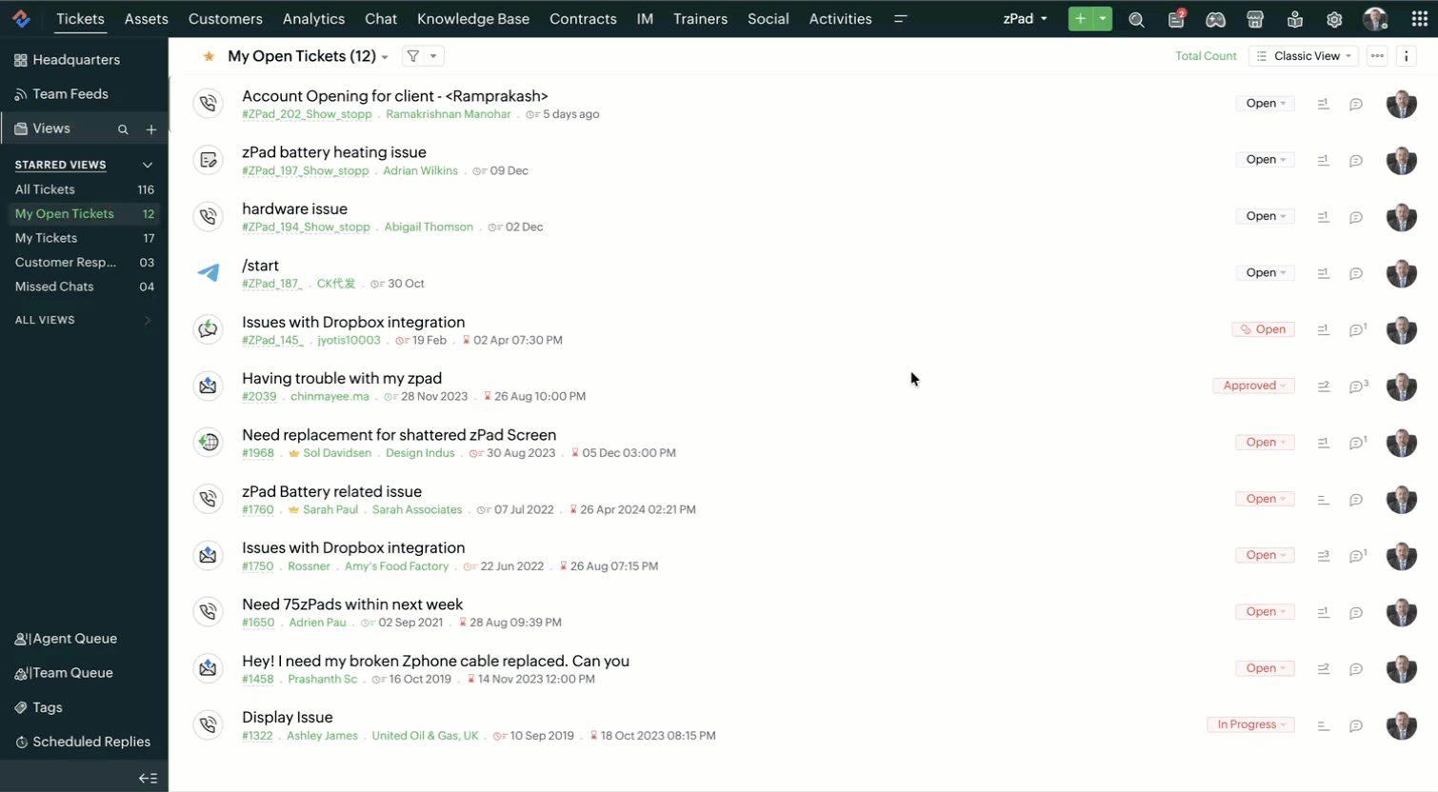Open comments icon on #1750 Dropbox ticket

tap(1358, 556)
